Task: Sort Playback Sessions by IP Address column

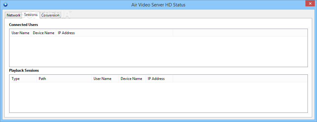Action: tap(159, 79)
